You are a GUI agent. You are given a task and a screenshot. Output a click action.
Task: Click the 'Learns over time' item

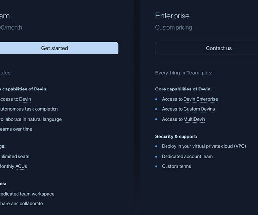[x=16, y=129]
